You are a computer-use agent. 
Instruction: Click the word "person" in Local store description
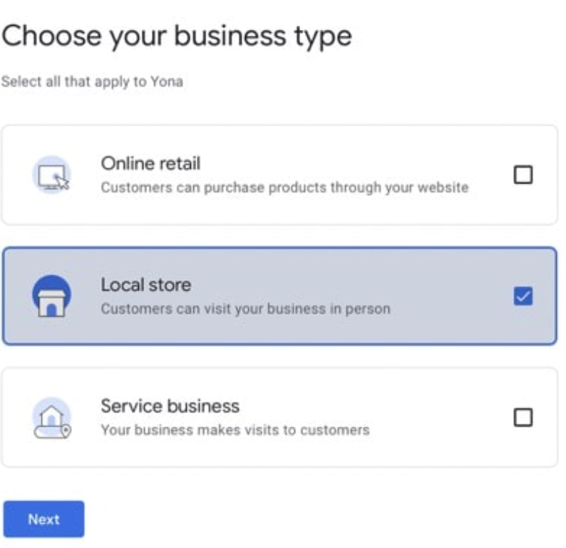371,309
